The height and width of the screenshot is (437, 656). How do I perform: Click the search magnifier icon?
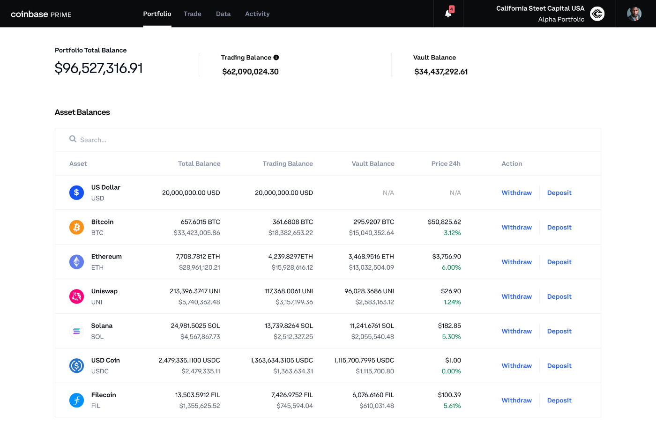[73, 139]
